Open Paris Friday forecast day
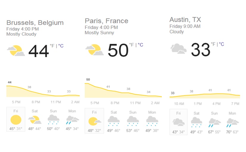 [x=94, y=121]
